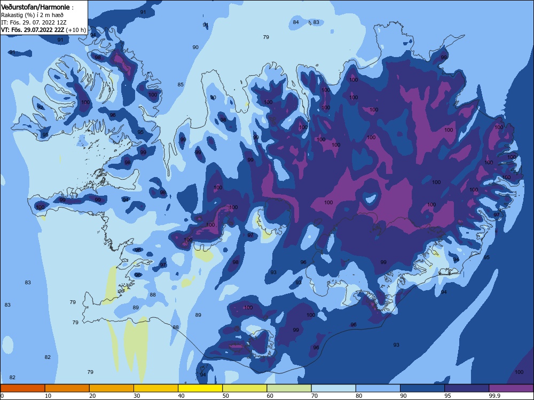Click the 'VT: Fös. 29.07.2022 22Z (+10 h)' line
Viewport: 534px width, 400px height.
pos(43,30)
